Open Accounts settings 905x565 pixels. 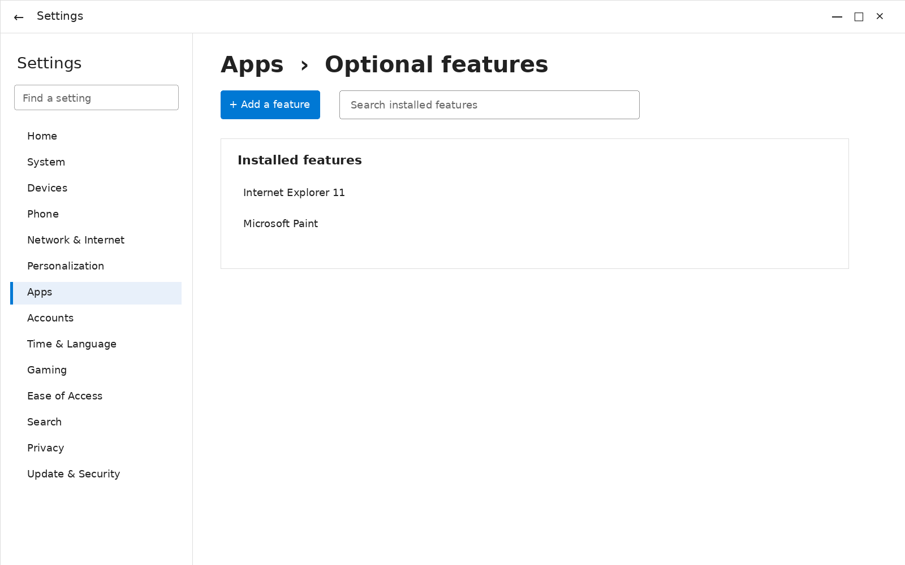point(96,318)
